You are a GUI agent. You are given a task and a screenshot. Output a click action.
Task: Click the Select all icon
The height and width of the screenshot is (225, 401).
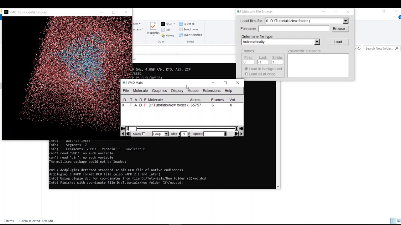tap(181, 24)
